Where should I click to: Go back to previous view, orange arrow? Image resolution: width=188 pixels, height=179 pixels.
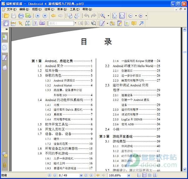53,16
